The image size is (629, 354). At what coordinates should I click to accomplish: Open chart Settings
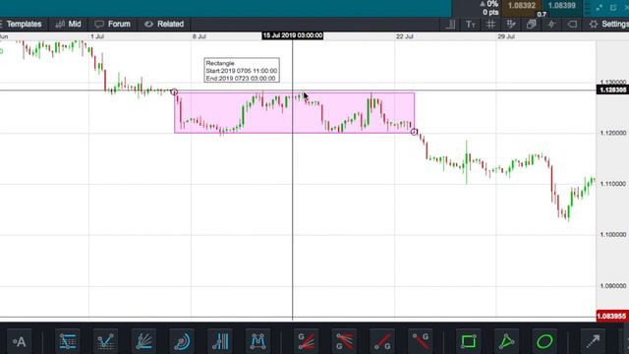tap(608, 24)
